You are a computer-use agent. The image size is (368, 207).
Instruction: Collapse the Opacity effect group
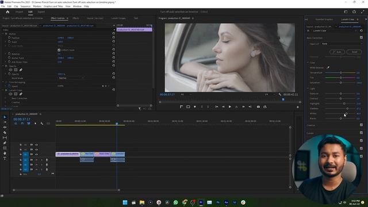click(x=3, y=66)
